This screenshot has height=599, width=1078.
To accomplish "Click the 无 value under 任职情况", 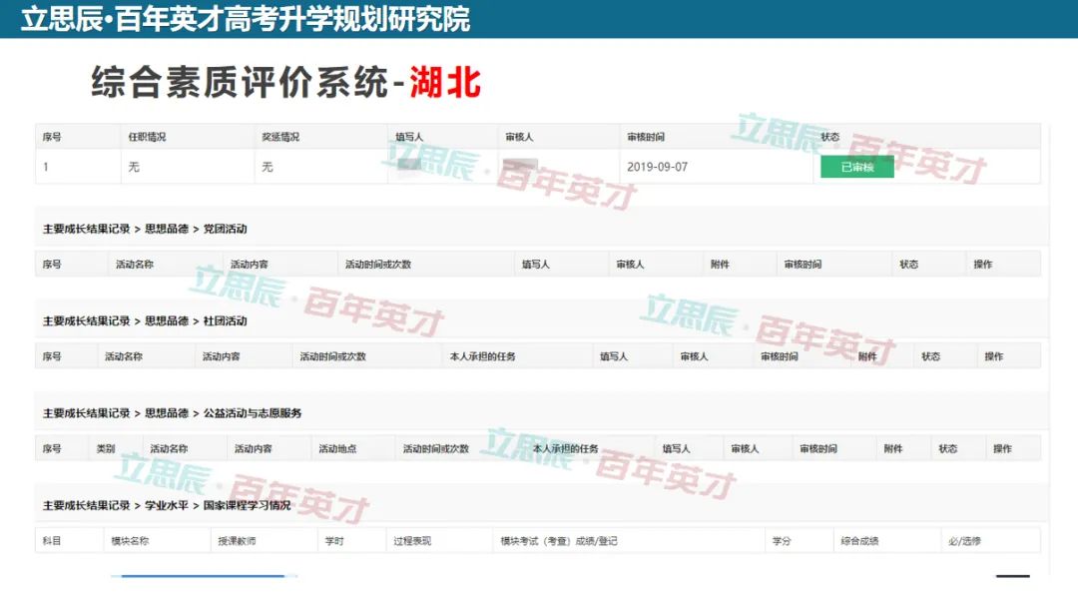I will click(134, 167).
